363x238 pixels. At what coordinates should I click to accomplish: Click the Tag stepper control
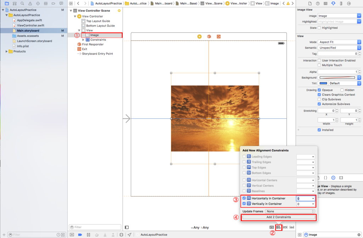tap(359, 54)
